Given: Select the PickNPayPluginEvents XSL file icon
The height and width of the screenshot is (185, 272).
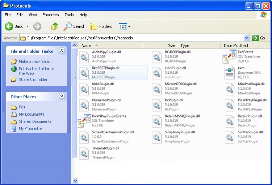Looking at the screenshot, I should [x=84, y=121].
